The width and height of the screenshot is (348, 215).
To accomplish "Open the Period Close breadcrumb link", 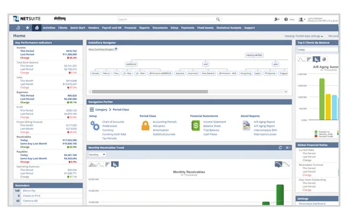I will [121, 109].
